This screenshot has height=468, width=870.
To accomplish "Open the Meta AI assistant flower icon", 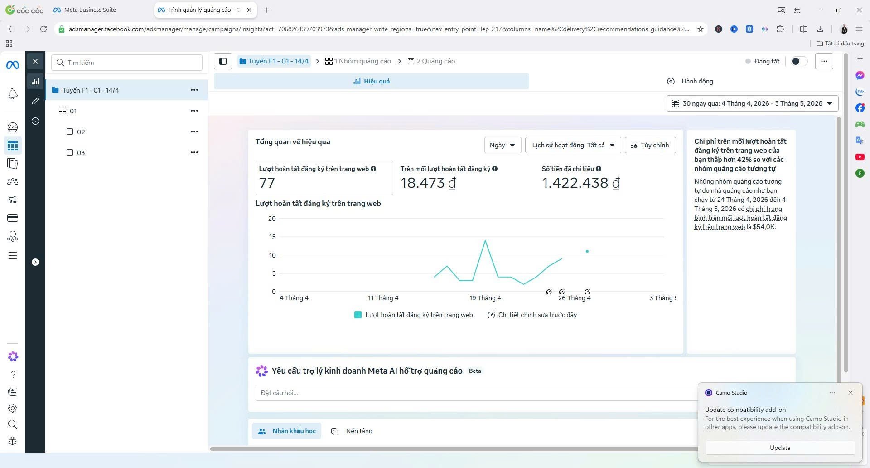I will (x=13, y=357).
